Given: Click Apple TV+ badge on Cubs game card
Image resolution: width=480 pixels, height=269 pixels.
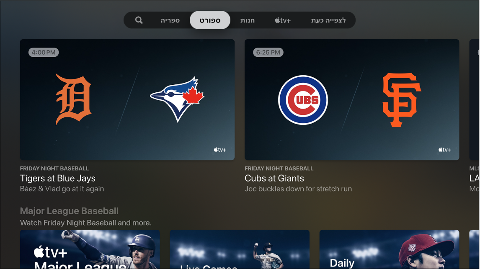Looking at the screenshot, I should (x=444, y=150).
